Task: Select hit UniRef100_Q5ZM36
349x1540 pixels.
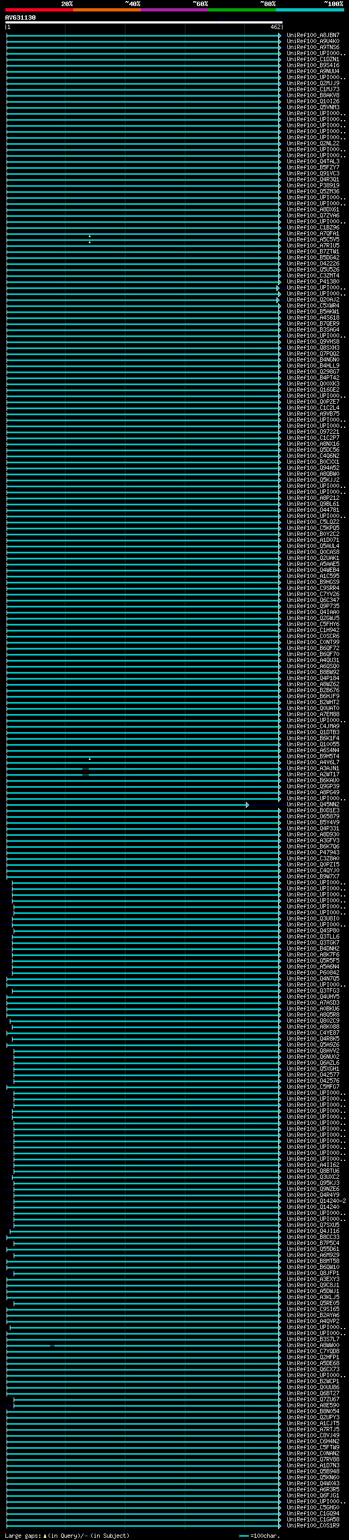Action: (x=313, y=191)
